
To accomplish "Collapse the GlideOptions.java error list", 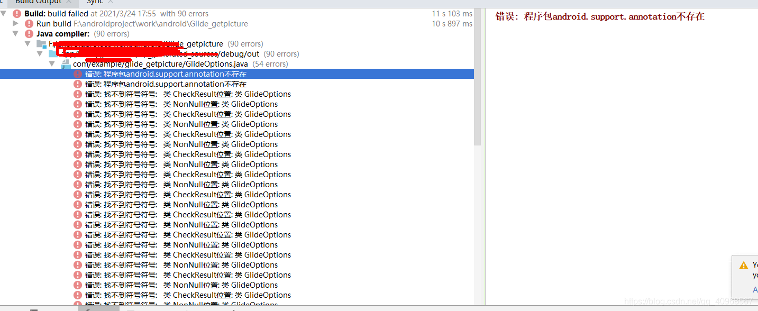I will point(51,63).
